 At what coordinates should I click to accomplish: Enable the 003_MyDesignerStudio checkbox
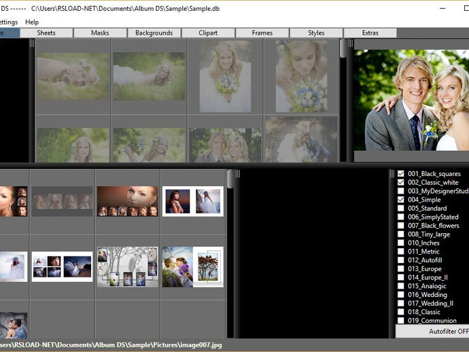click(401, 191)
